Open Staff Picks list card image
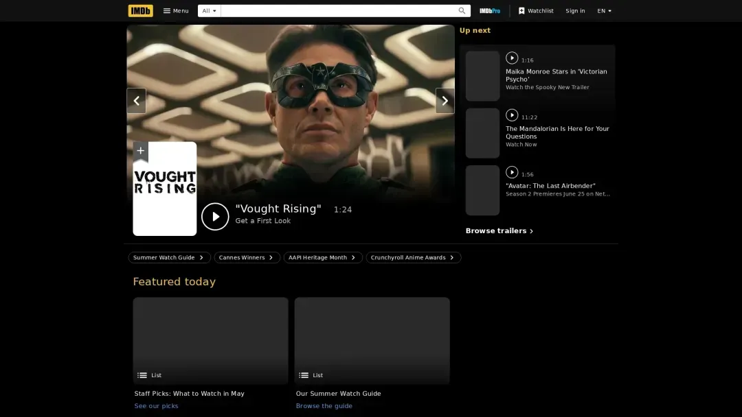742x417 pixels. [211, 340]
